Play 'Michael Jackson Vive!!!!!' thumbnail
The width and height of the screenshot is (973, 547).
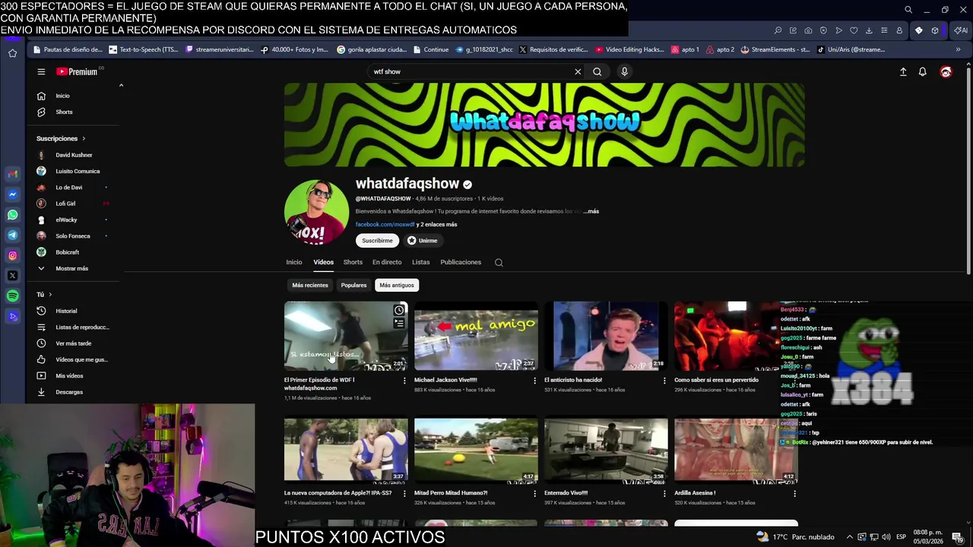476,336
